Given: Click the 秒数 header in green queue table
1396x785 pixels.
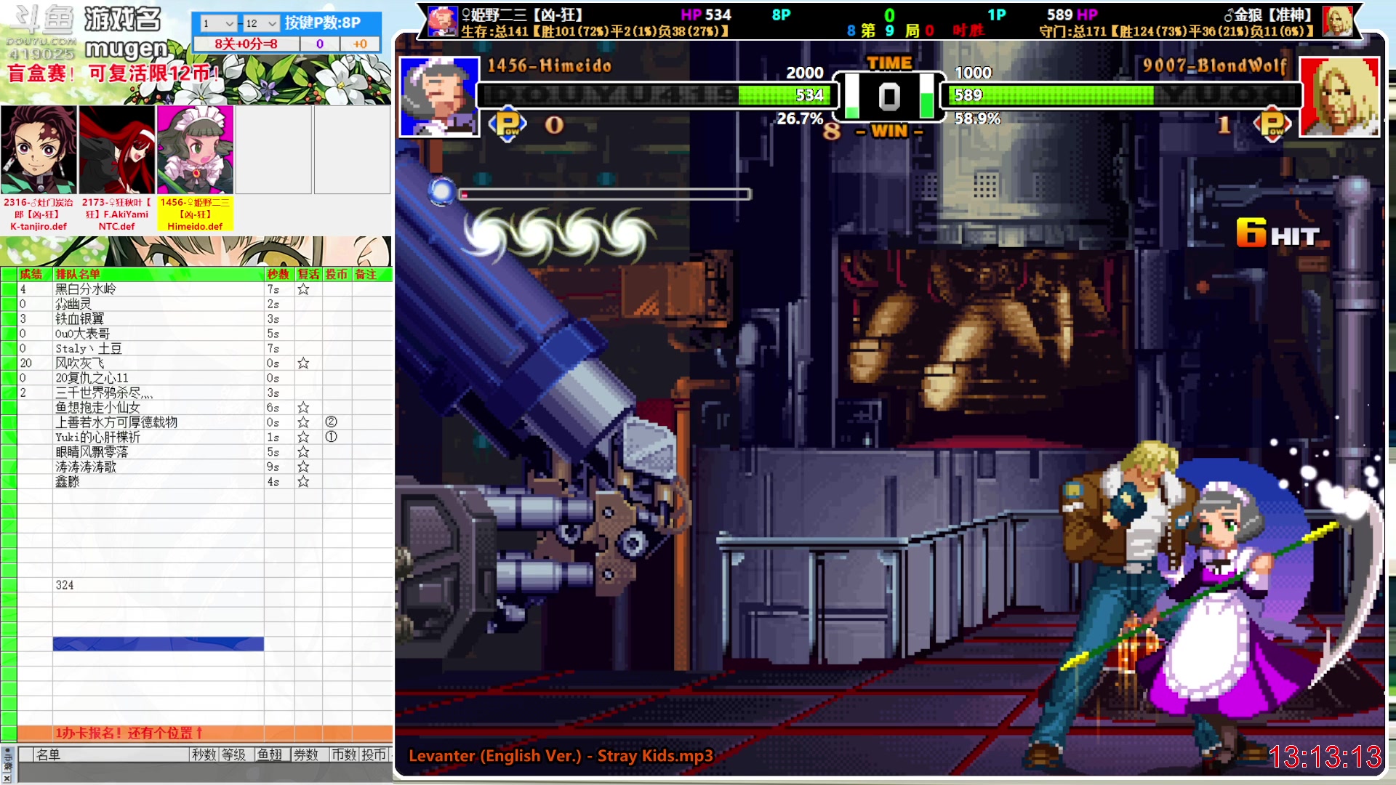Looking at the screenshot, I should point(278,274).
